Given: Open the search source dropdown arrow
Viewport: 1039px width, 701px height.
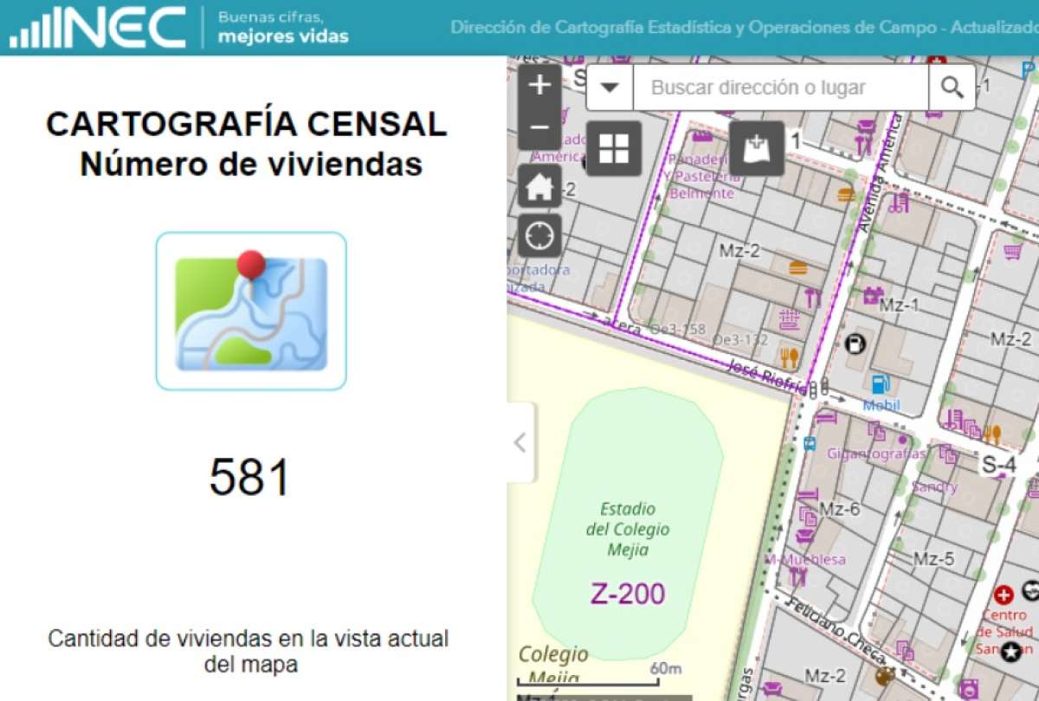Looking at the screenshot, I should [609, 87].
